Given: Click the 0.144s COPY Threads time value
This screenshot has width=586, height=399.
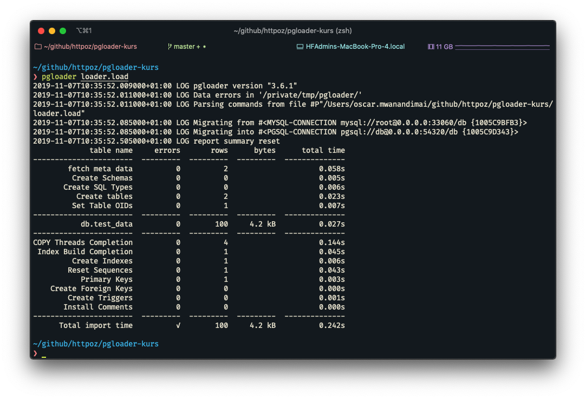Looking at the screenshot, I should coord(332,242).
